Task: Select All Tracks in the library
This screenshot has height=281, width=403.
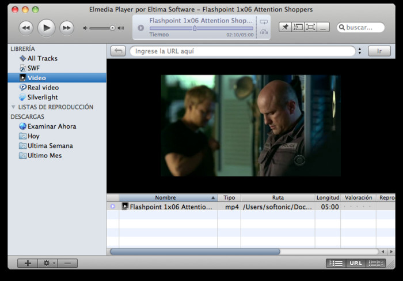Action: [57, 58]
